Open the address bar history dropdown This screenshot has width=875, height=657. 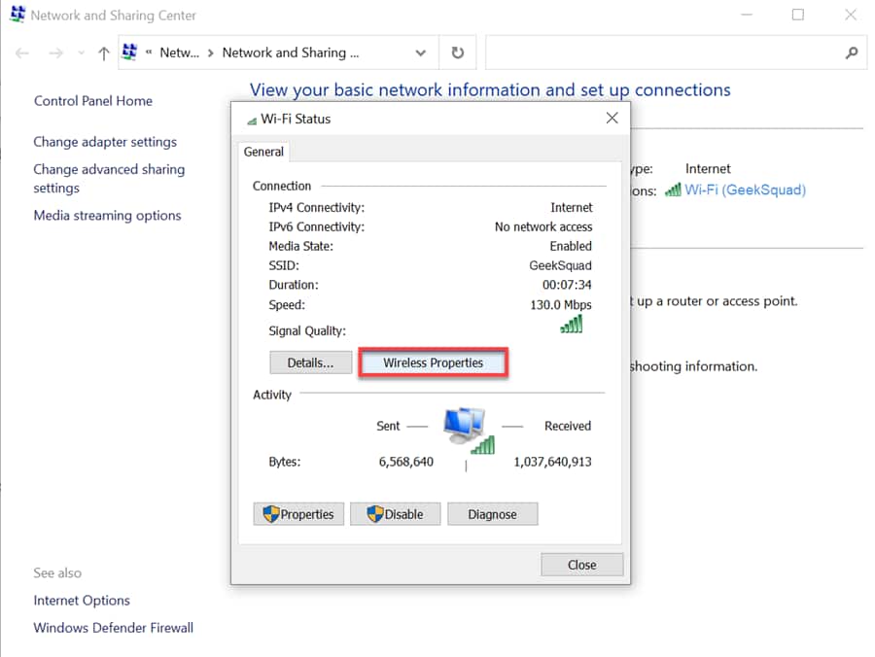pos(420,52)
